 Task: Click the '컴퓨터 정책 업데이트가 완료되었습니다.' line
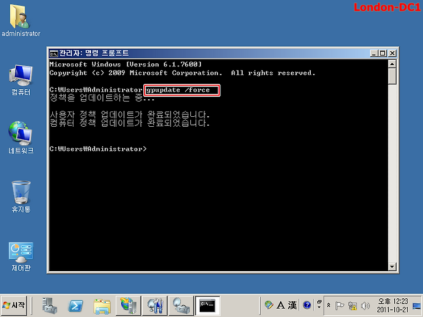(x=130, y=123)
